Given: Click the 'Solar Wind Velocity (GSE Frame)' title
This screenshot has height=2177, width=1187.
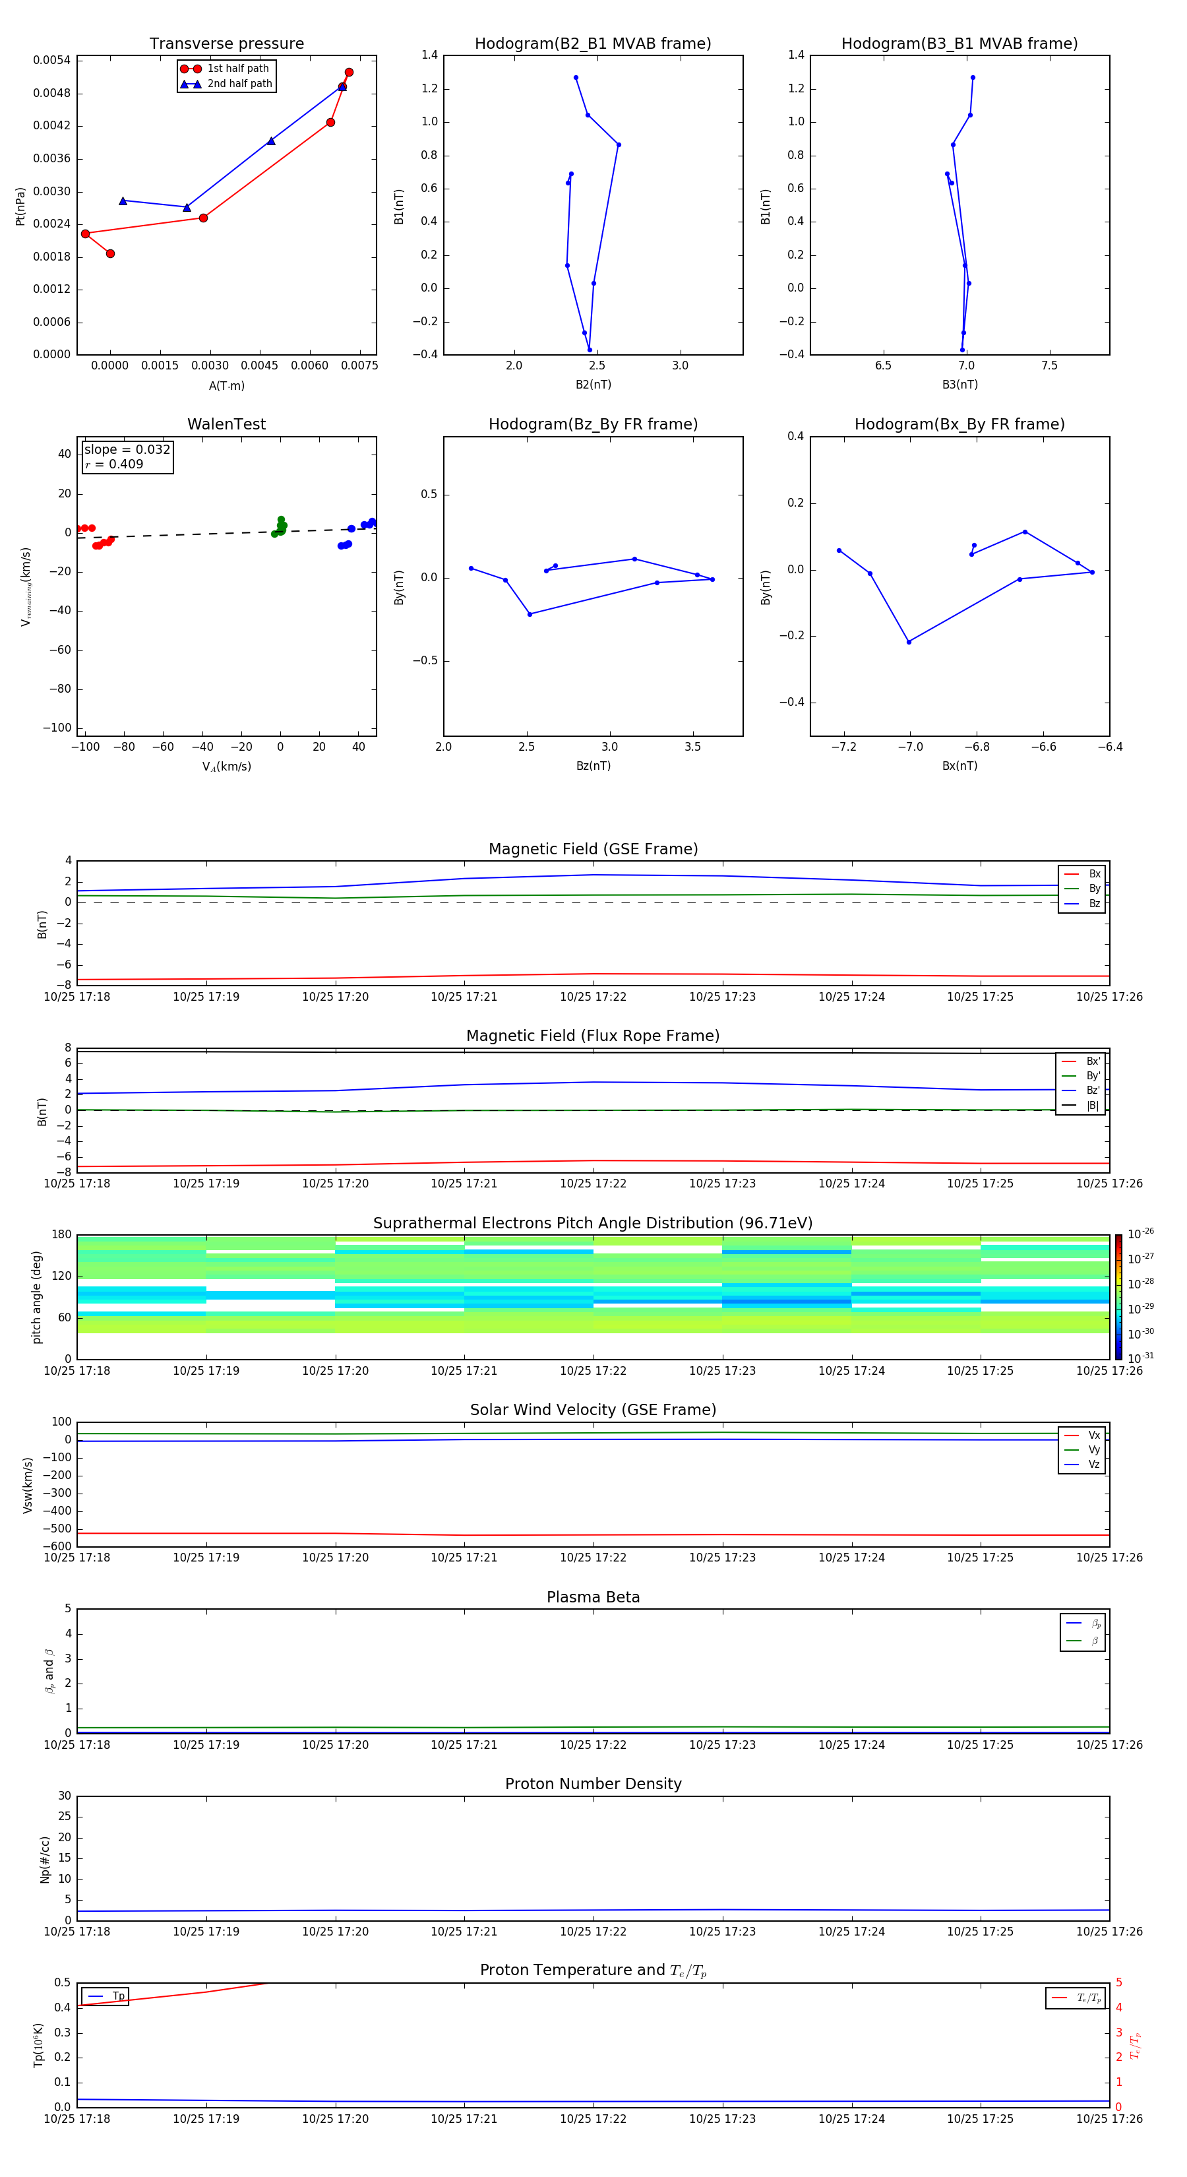Looking at the screenshot, I should click(x=593, y=1410).
